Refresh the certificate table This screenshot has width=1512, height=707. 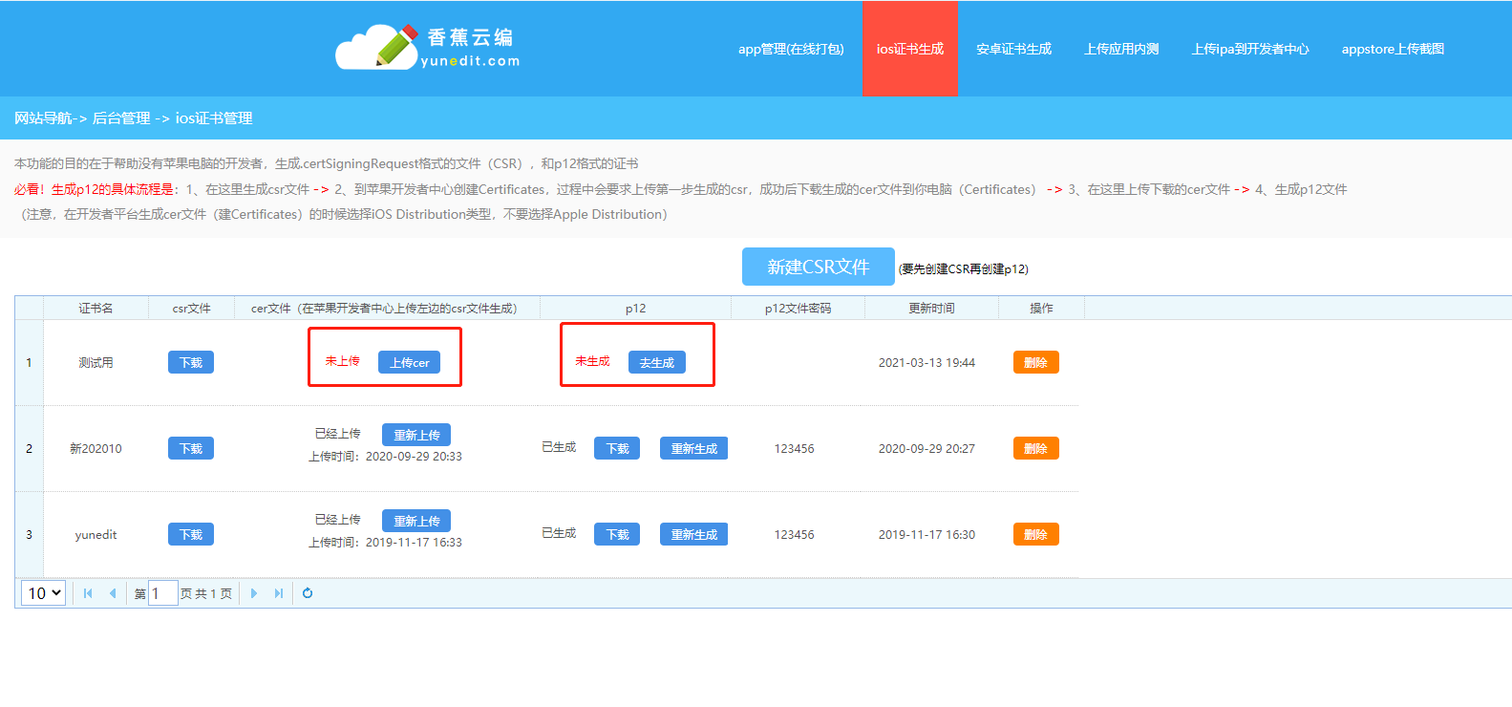click(x=308, y=593)
